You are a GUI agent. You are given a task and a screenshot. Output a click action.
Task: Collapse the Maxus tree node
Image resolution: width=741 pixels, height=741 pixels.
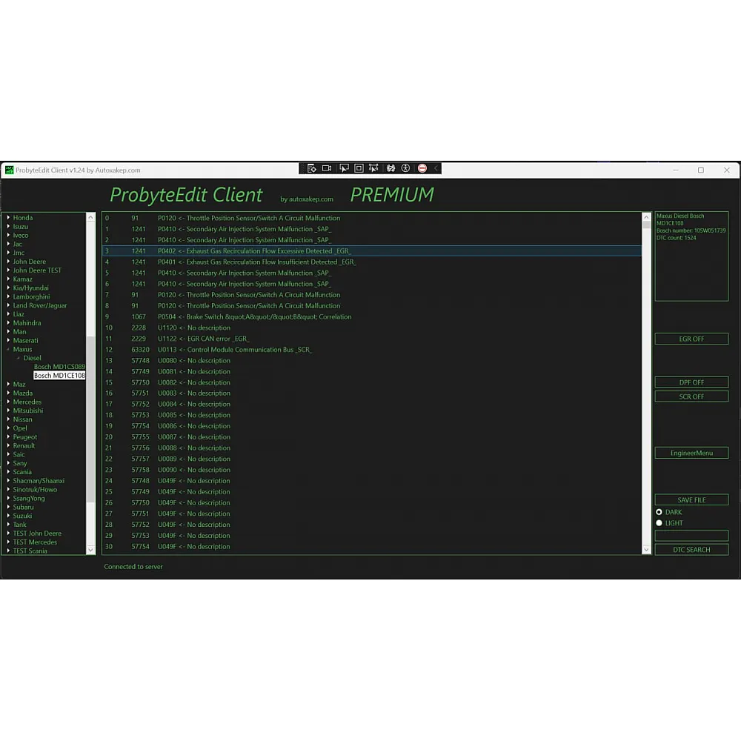point(9,349)
